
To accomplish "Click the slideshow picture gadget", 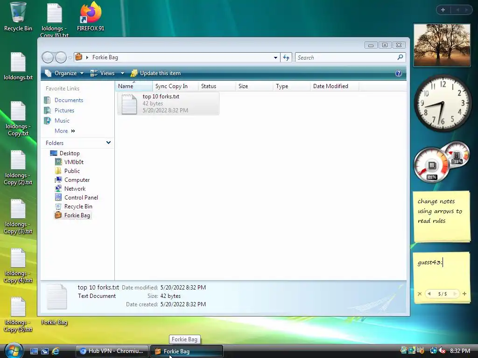I will tap(442, 45).
